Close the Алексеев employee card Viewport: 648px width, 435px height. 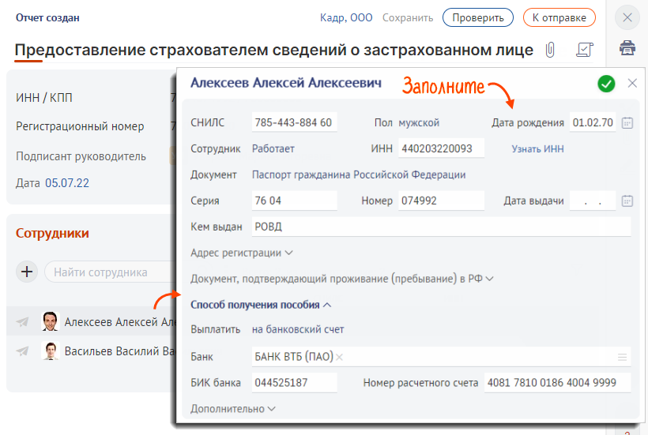[632, 83]
